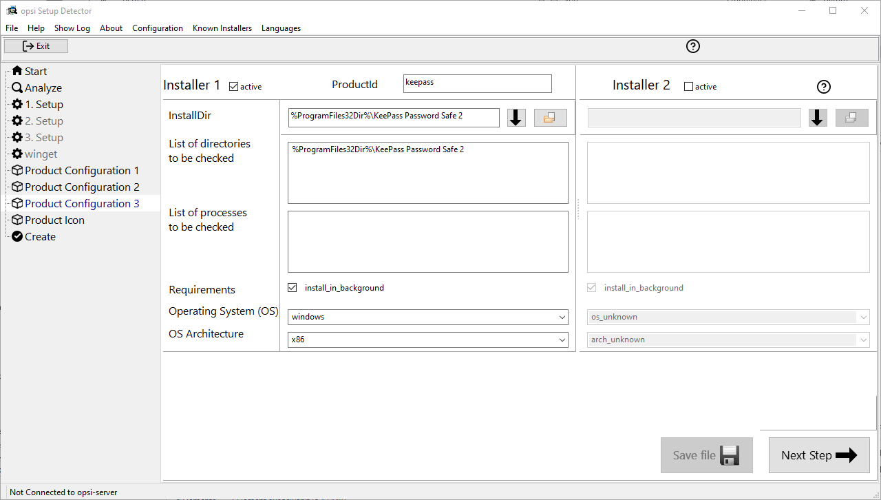Open the File menu

point(12,28)
